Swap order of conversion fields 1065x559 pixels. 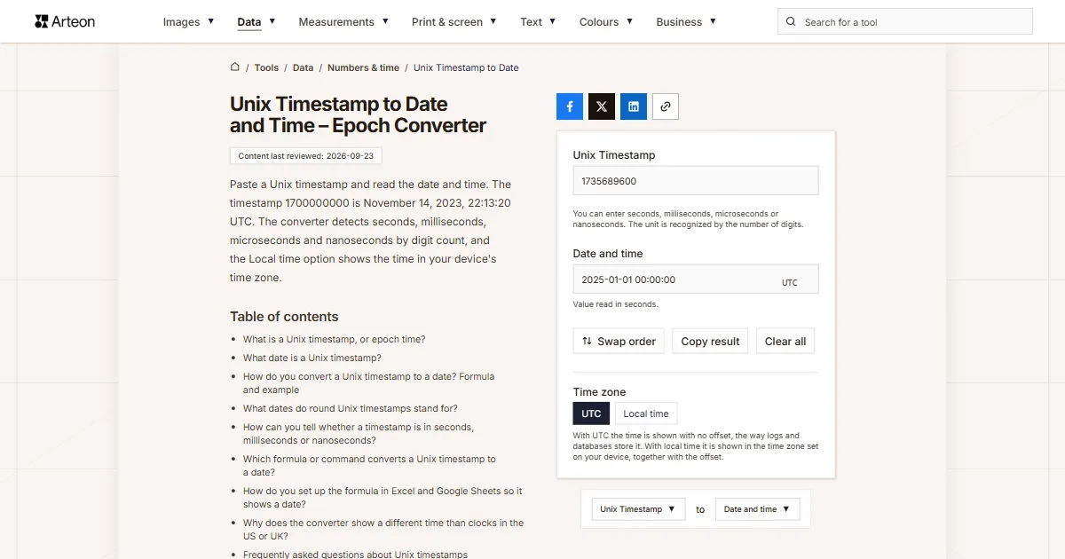pos(619,341)
